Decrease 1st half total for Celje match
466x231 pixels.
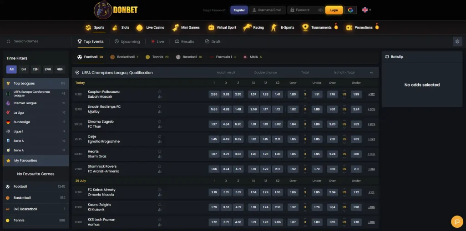pos(344,143)
